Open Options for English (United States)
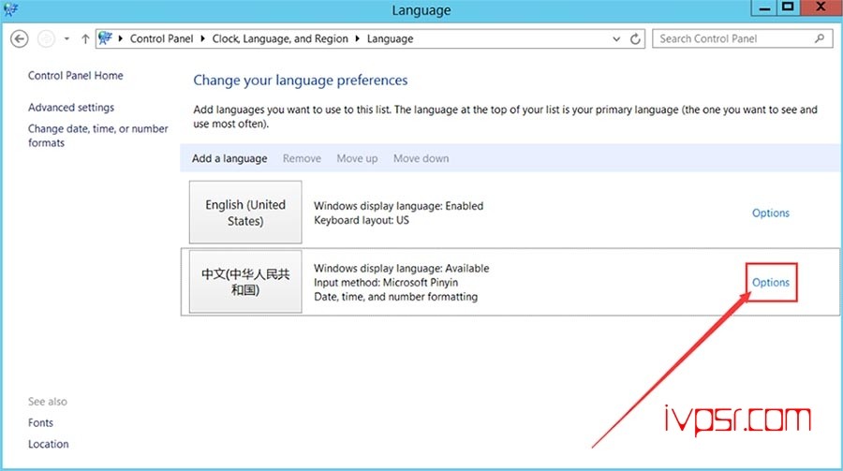The image size is (843, 471). tap(771, 213)
